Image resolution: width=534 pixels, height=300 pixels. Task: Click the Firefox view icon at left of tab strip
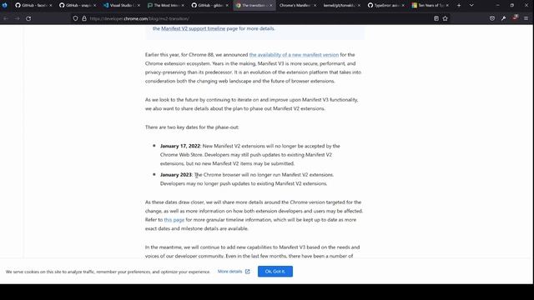(4, 5)
